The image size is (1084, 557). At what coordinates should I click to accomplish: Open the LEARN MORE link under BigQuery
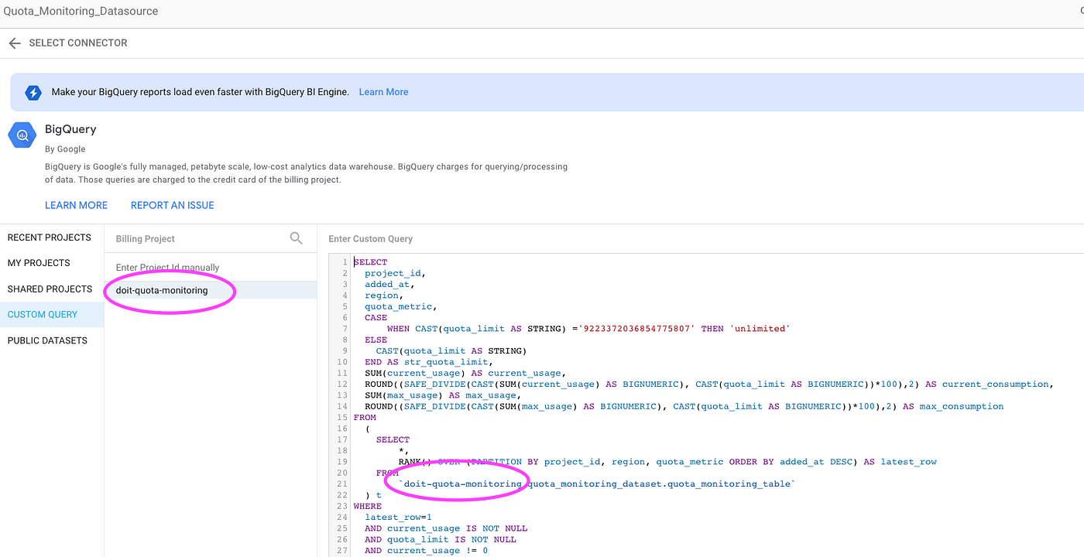(x=76, y=205)
